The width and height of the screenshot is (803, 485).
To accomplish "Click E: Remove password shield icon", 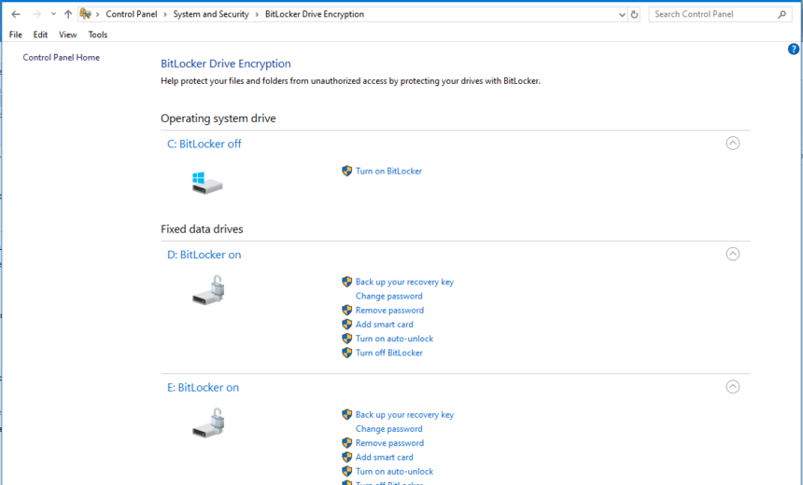I will pos(346,443).
